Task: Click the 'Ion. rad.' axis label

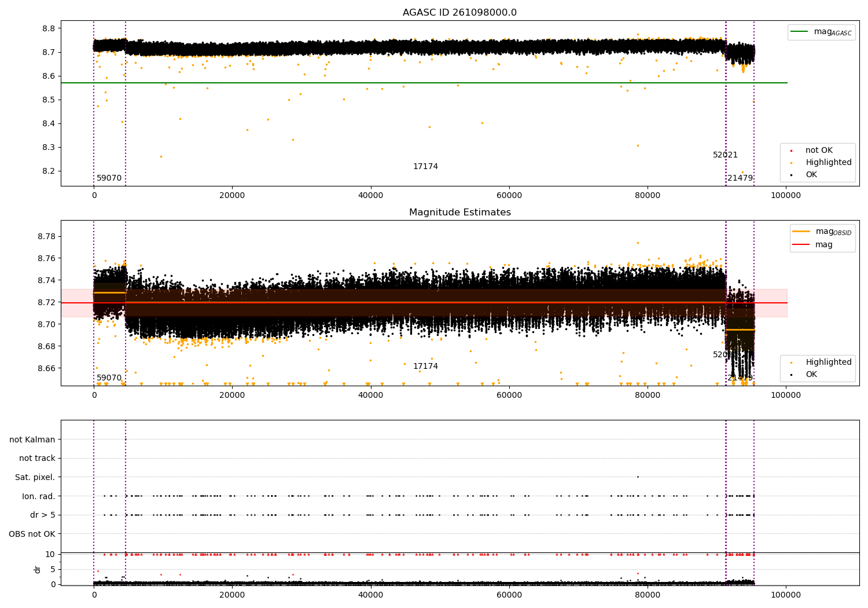Action: pos(39,496)
